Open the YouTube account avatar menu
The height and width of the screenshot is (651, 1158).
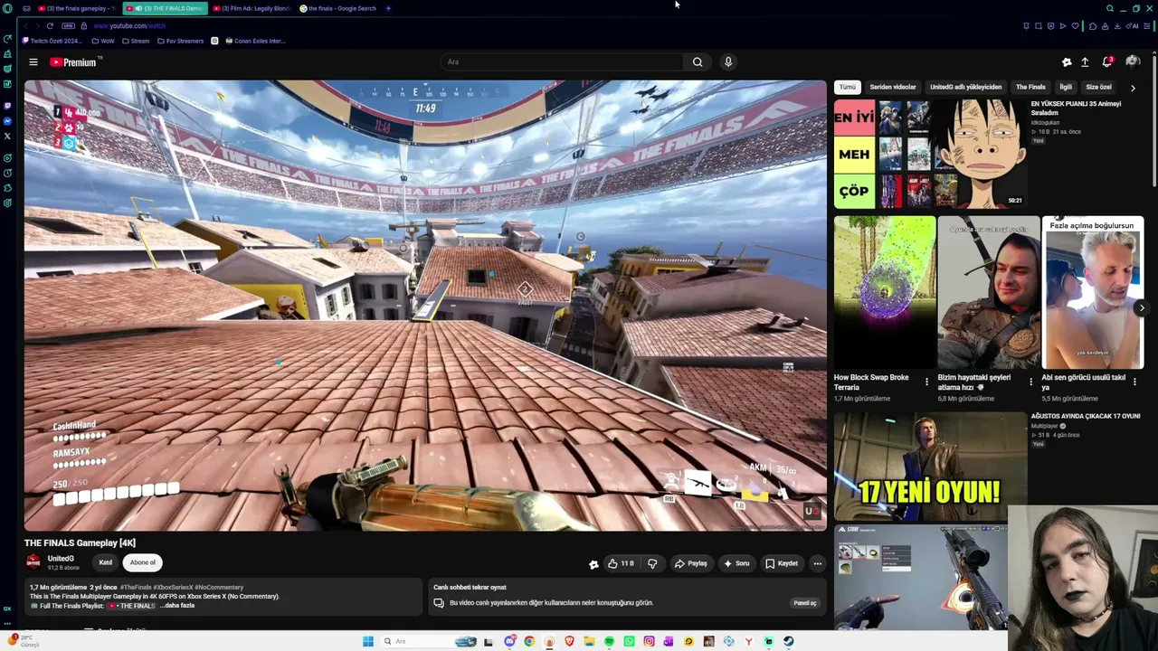pyautogui.click(x=1133, y=62)
